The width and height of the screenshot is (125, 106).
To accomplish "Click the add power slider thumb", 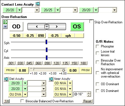I will pos(33,69).
